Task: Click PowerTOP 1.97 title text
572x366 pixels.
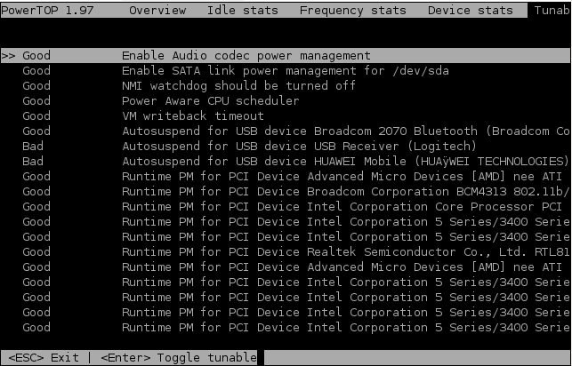Action: 47,10
